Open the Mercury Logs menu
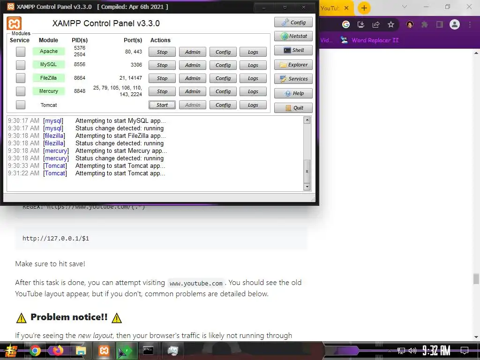480x360 pixels. click(x=253, y=91)
